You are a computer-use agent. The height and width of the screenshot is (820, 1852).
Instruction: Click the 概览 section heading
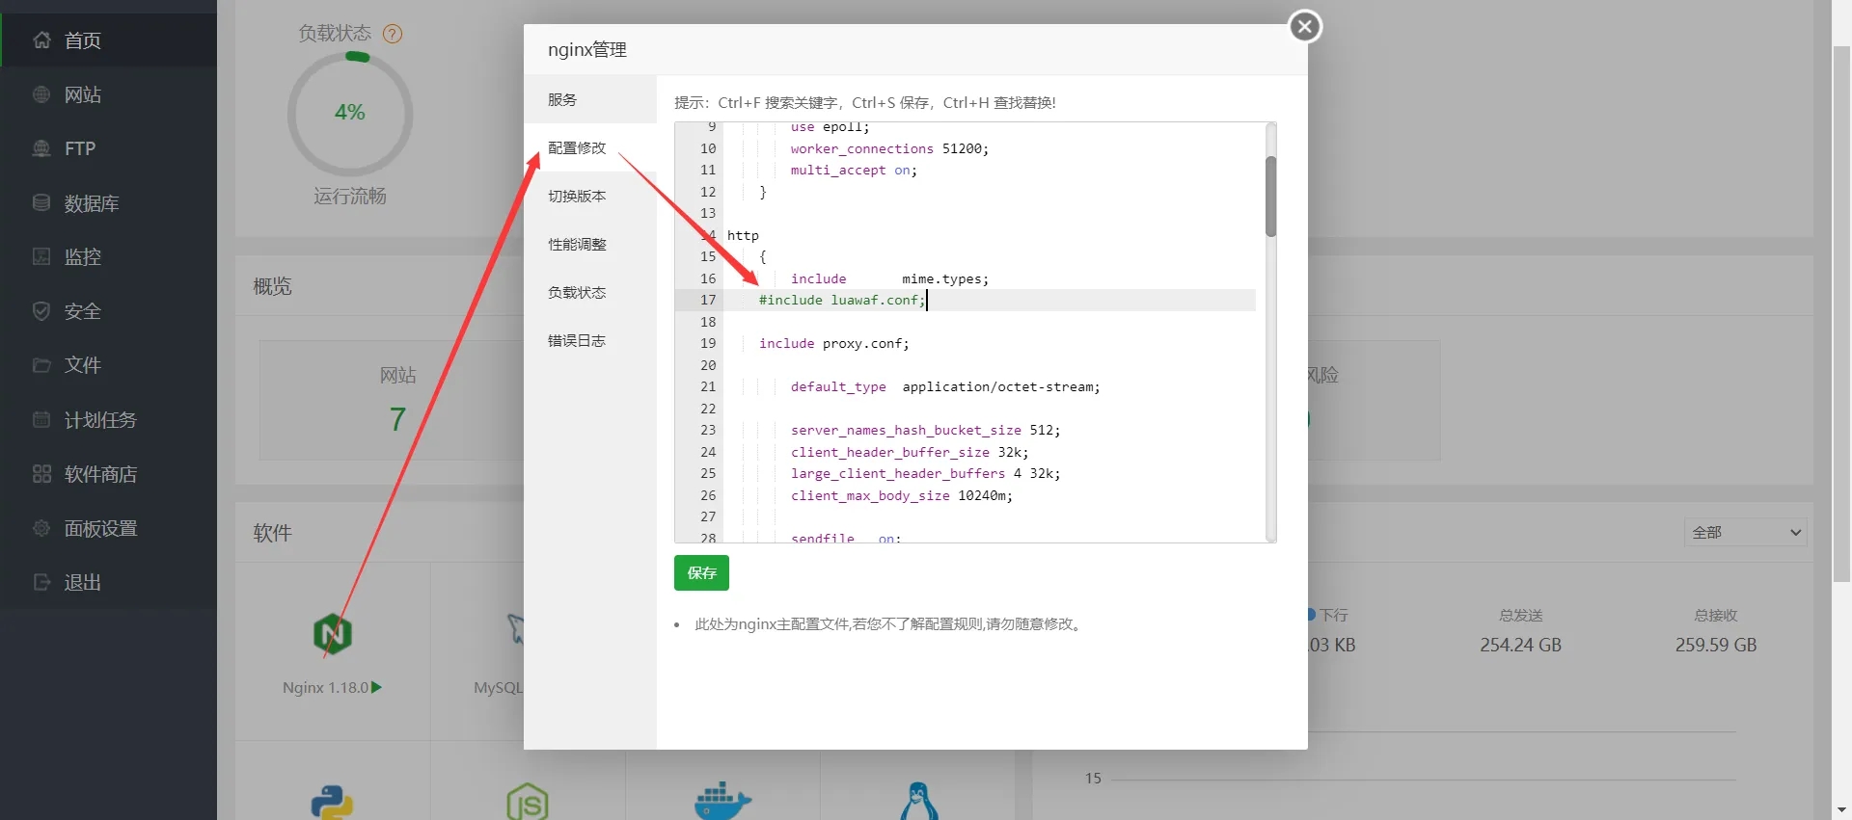point(272,286)
